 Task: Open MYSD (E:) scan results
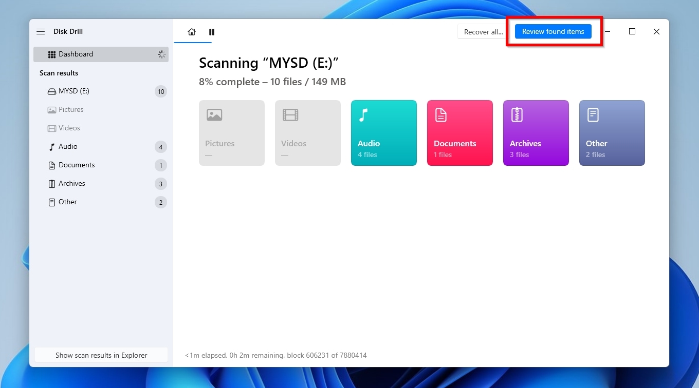click(x=101, y=91)
